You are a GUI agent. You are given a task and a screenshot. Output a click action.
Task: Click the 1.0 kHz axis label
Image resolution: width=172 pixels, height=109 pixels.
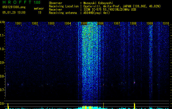pos(2,49)
